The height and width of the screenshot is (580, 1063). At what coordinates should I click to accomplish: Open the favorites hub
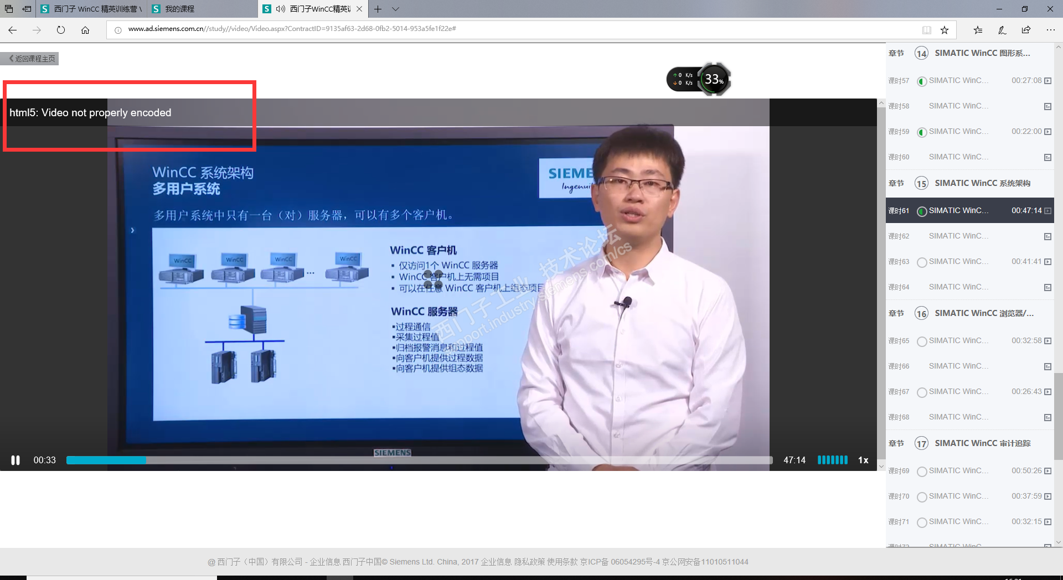pyautogui.click(x=978, y=30)
